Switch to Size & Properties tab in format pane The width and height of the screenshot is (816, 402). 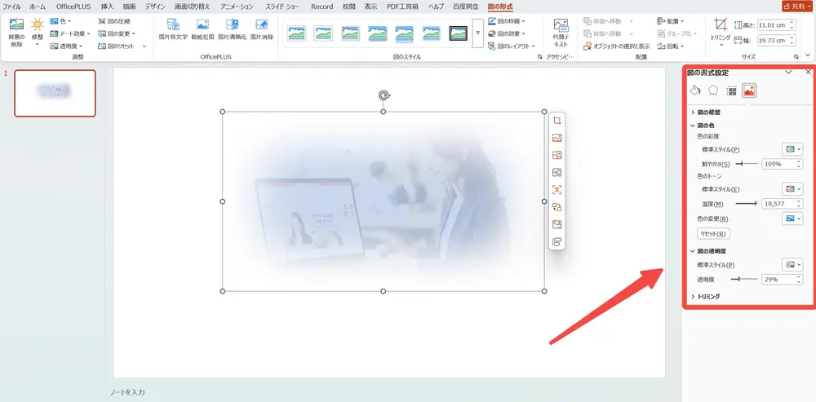pyautogui.click(x=731, y=91)
